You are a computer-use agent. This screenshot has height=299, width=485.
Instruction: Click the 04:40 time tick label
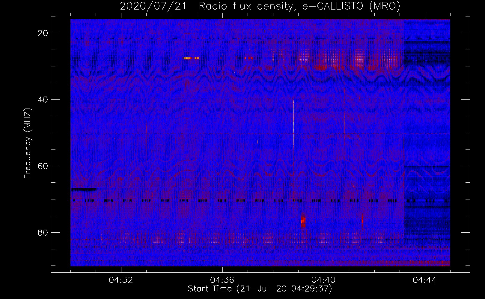click(x=324, y=280)
